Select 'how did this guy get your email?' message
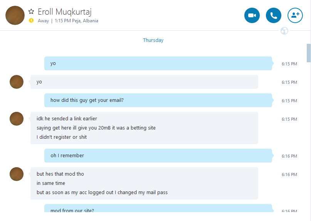311x221 pixels. 158,100
